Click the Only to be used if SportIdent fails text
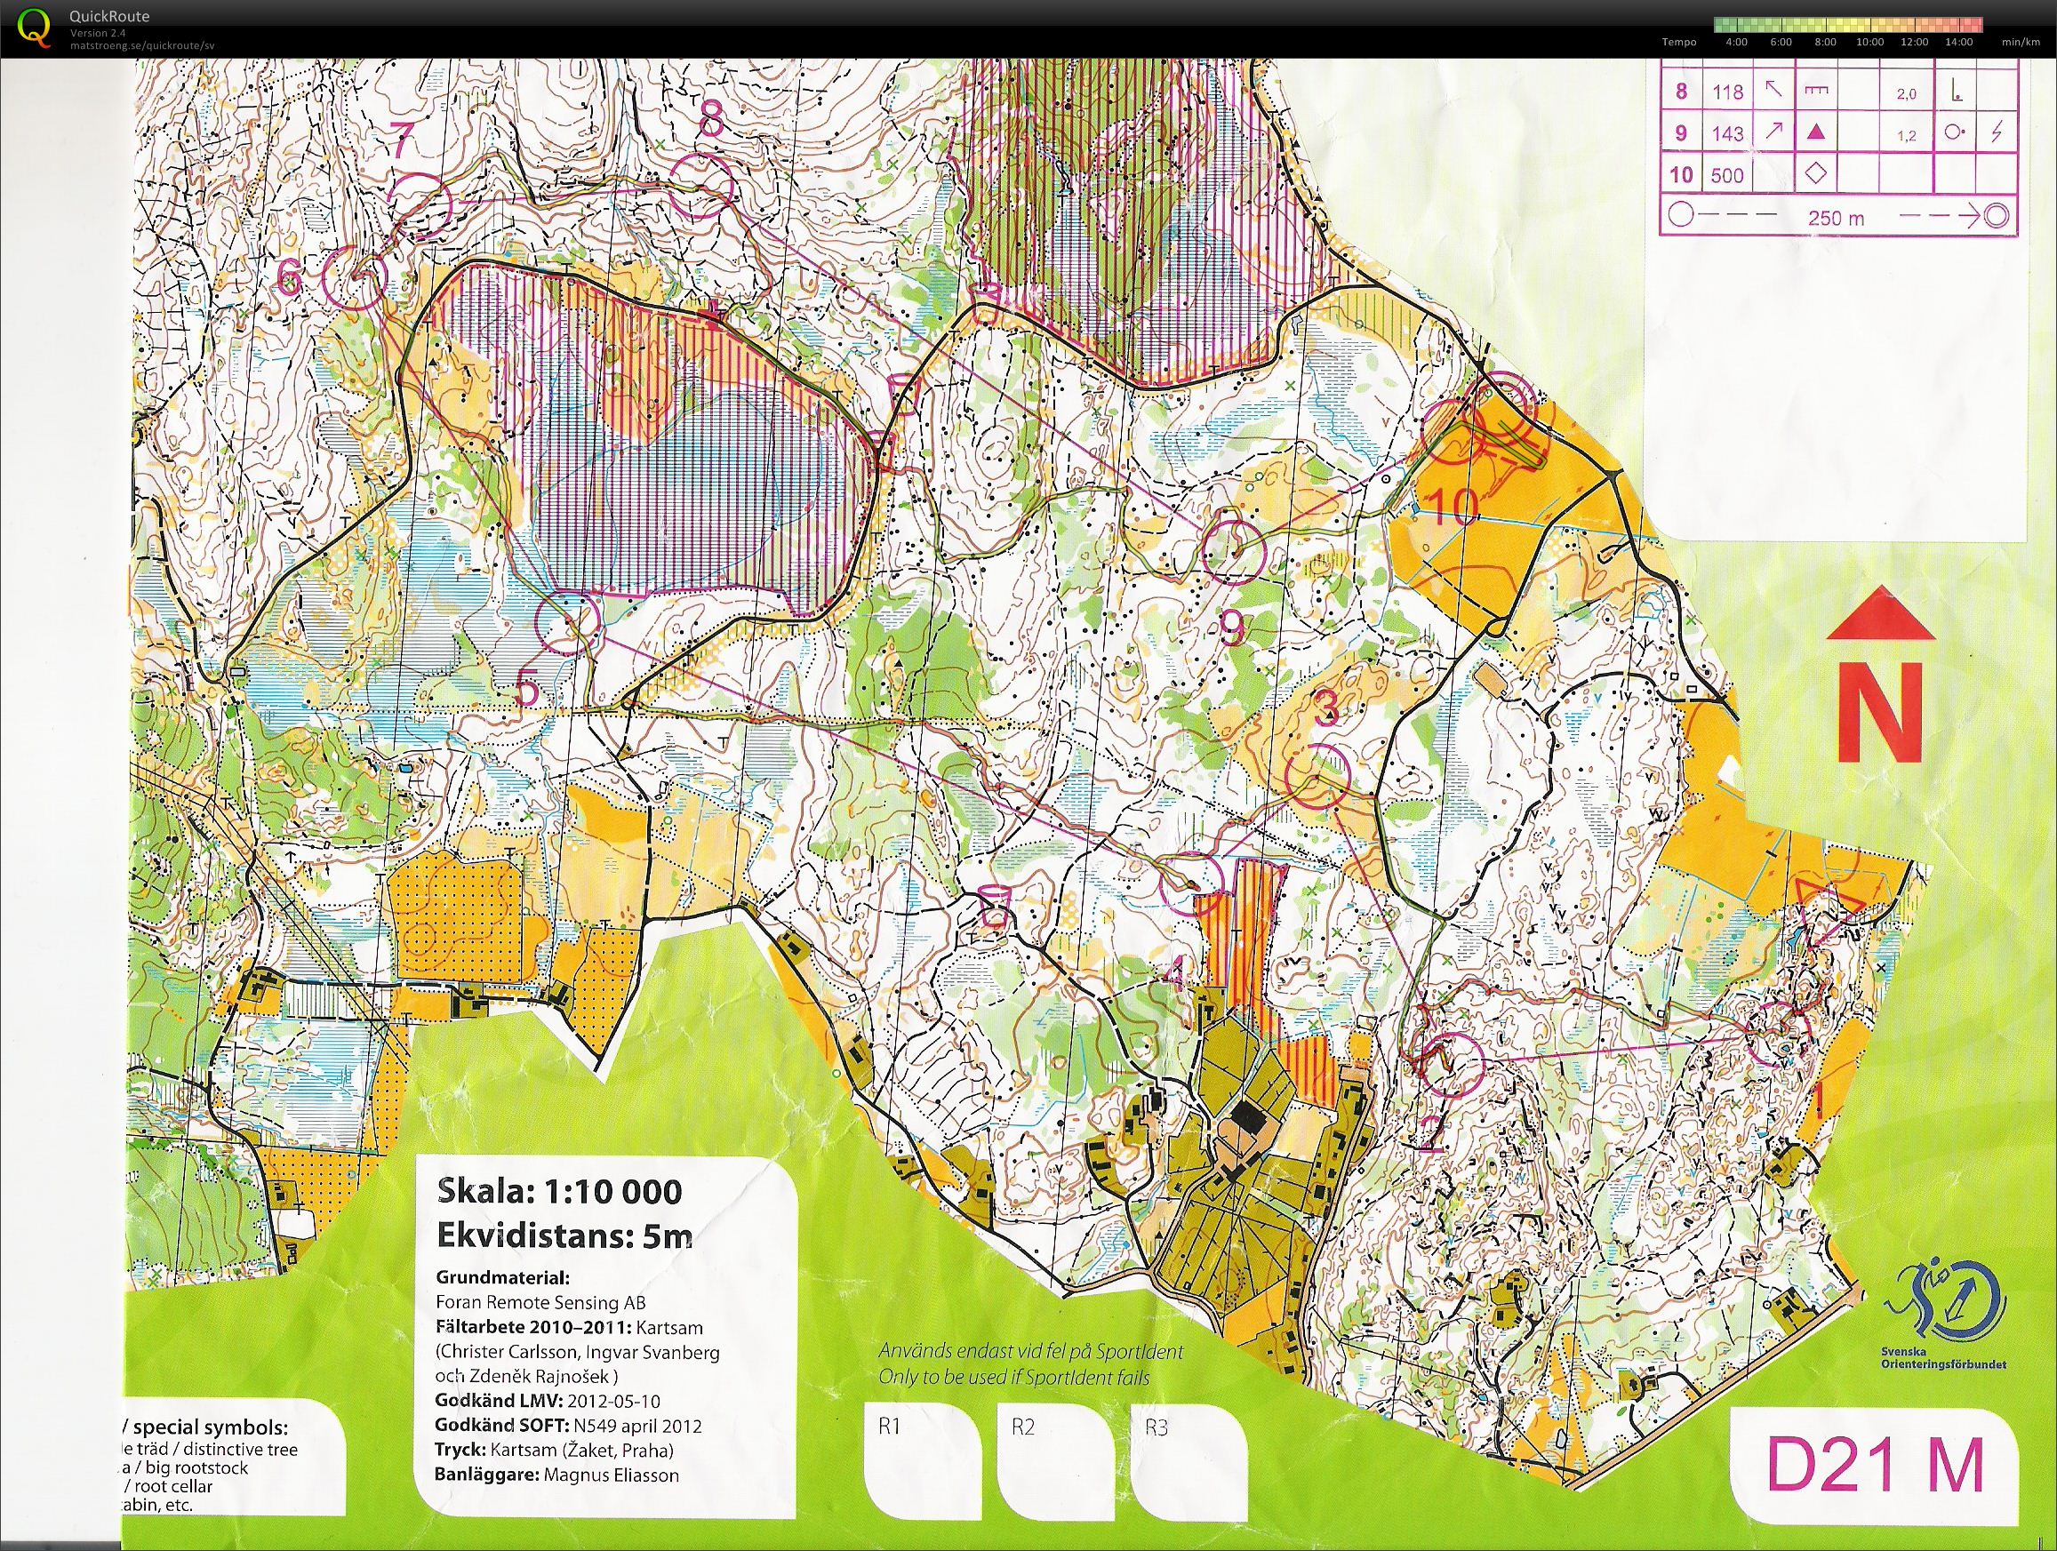Image resolution: width=2057 pixels, height=1551 pixels. [x=1014, y=1379]
